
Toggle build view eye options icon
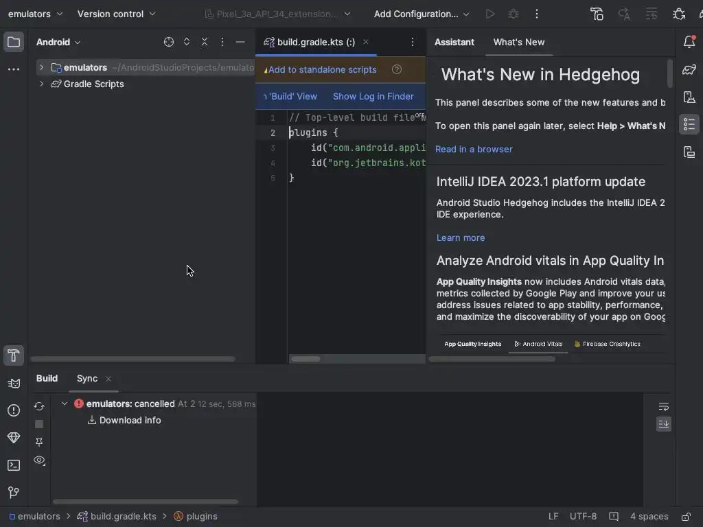pyautogui.click(x=39, y=460)
